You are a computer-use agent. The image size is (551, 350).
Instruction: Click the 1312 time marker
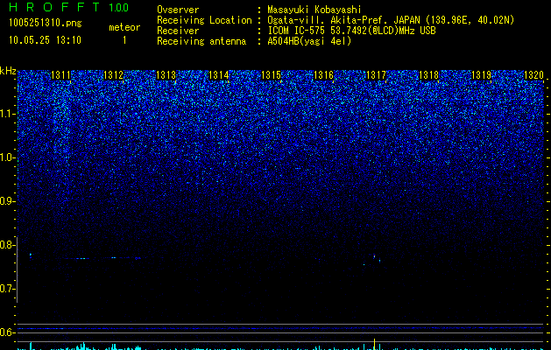pyautogui.click(x=114, y=75)
